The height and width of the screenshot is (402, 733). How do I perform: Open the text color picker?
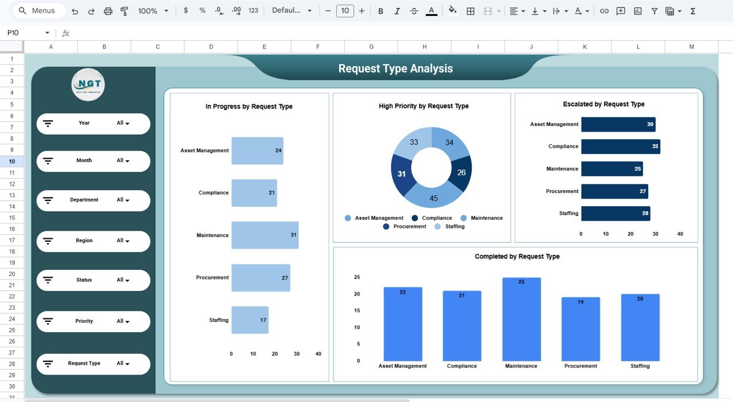[431, 11]
